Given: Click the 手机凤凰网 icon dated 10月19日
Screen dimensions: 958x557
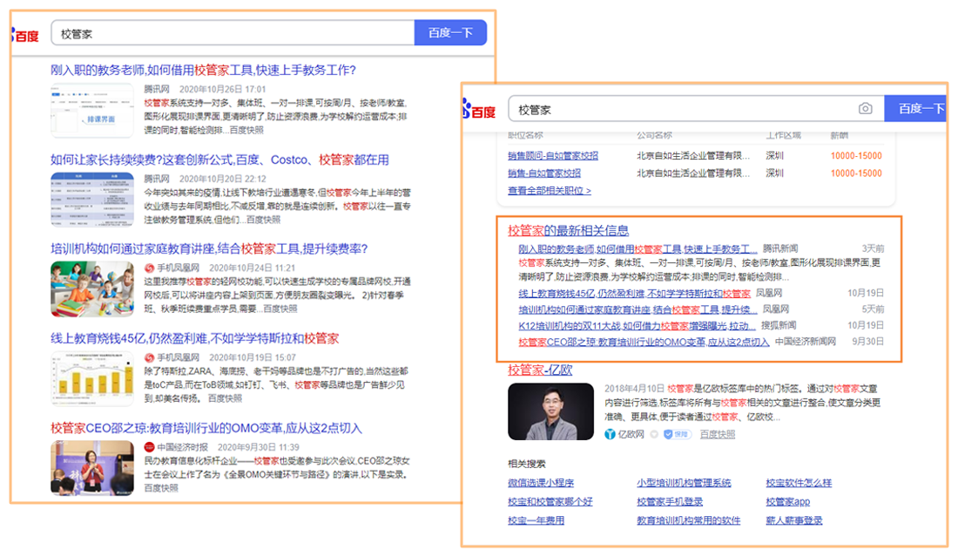Looking at the screenshot, I should pos(149,357).
